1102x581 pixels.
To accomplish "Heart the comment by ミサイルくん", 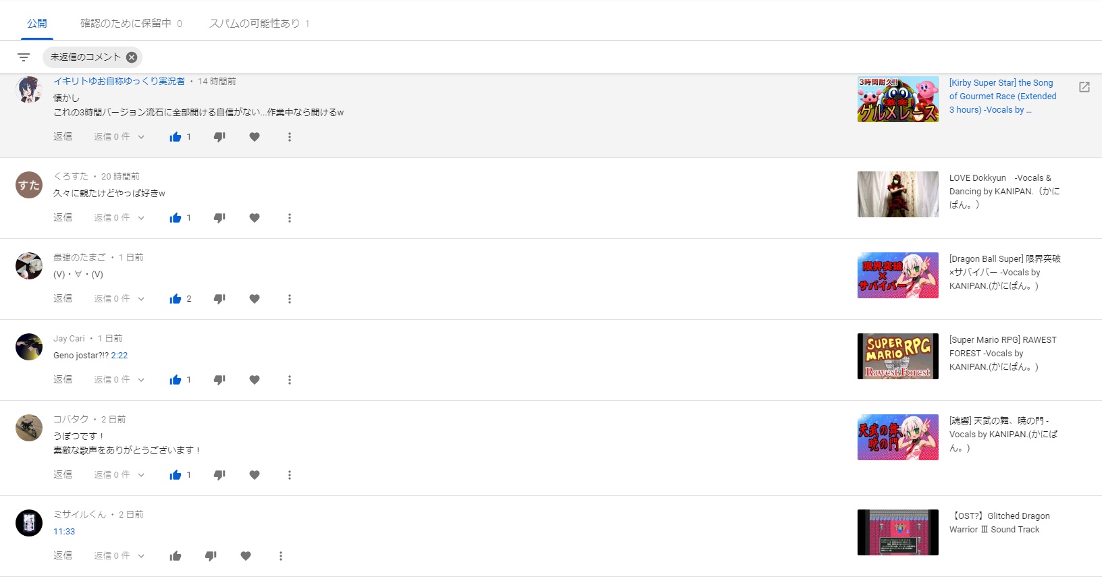I will 246,556.
